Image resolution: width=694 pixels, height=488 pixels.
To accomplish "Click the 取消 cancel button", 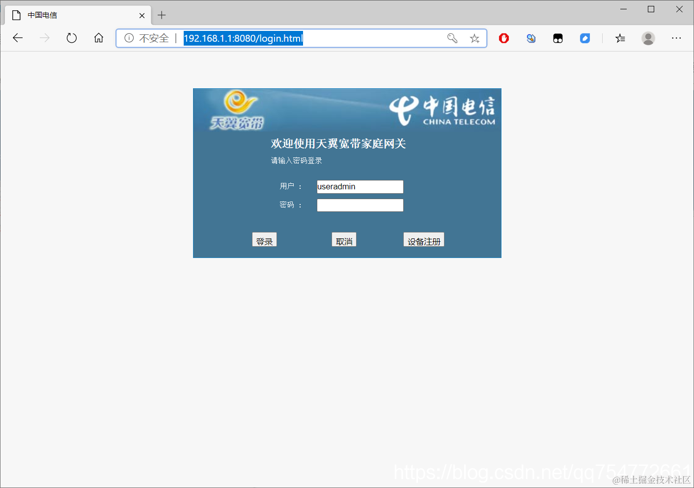I will (344, 239).
